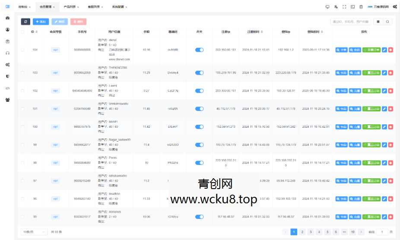Screen dimensions: 400x240
Task: Check the checkbox for row ID 98
Action: click(x=23, y=163)
